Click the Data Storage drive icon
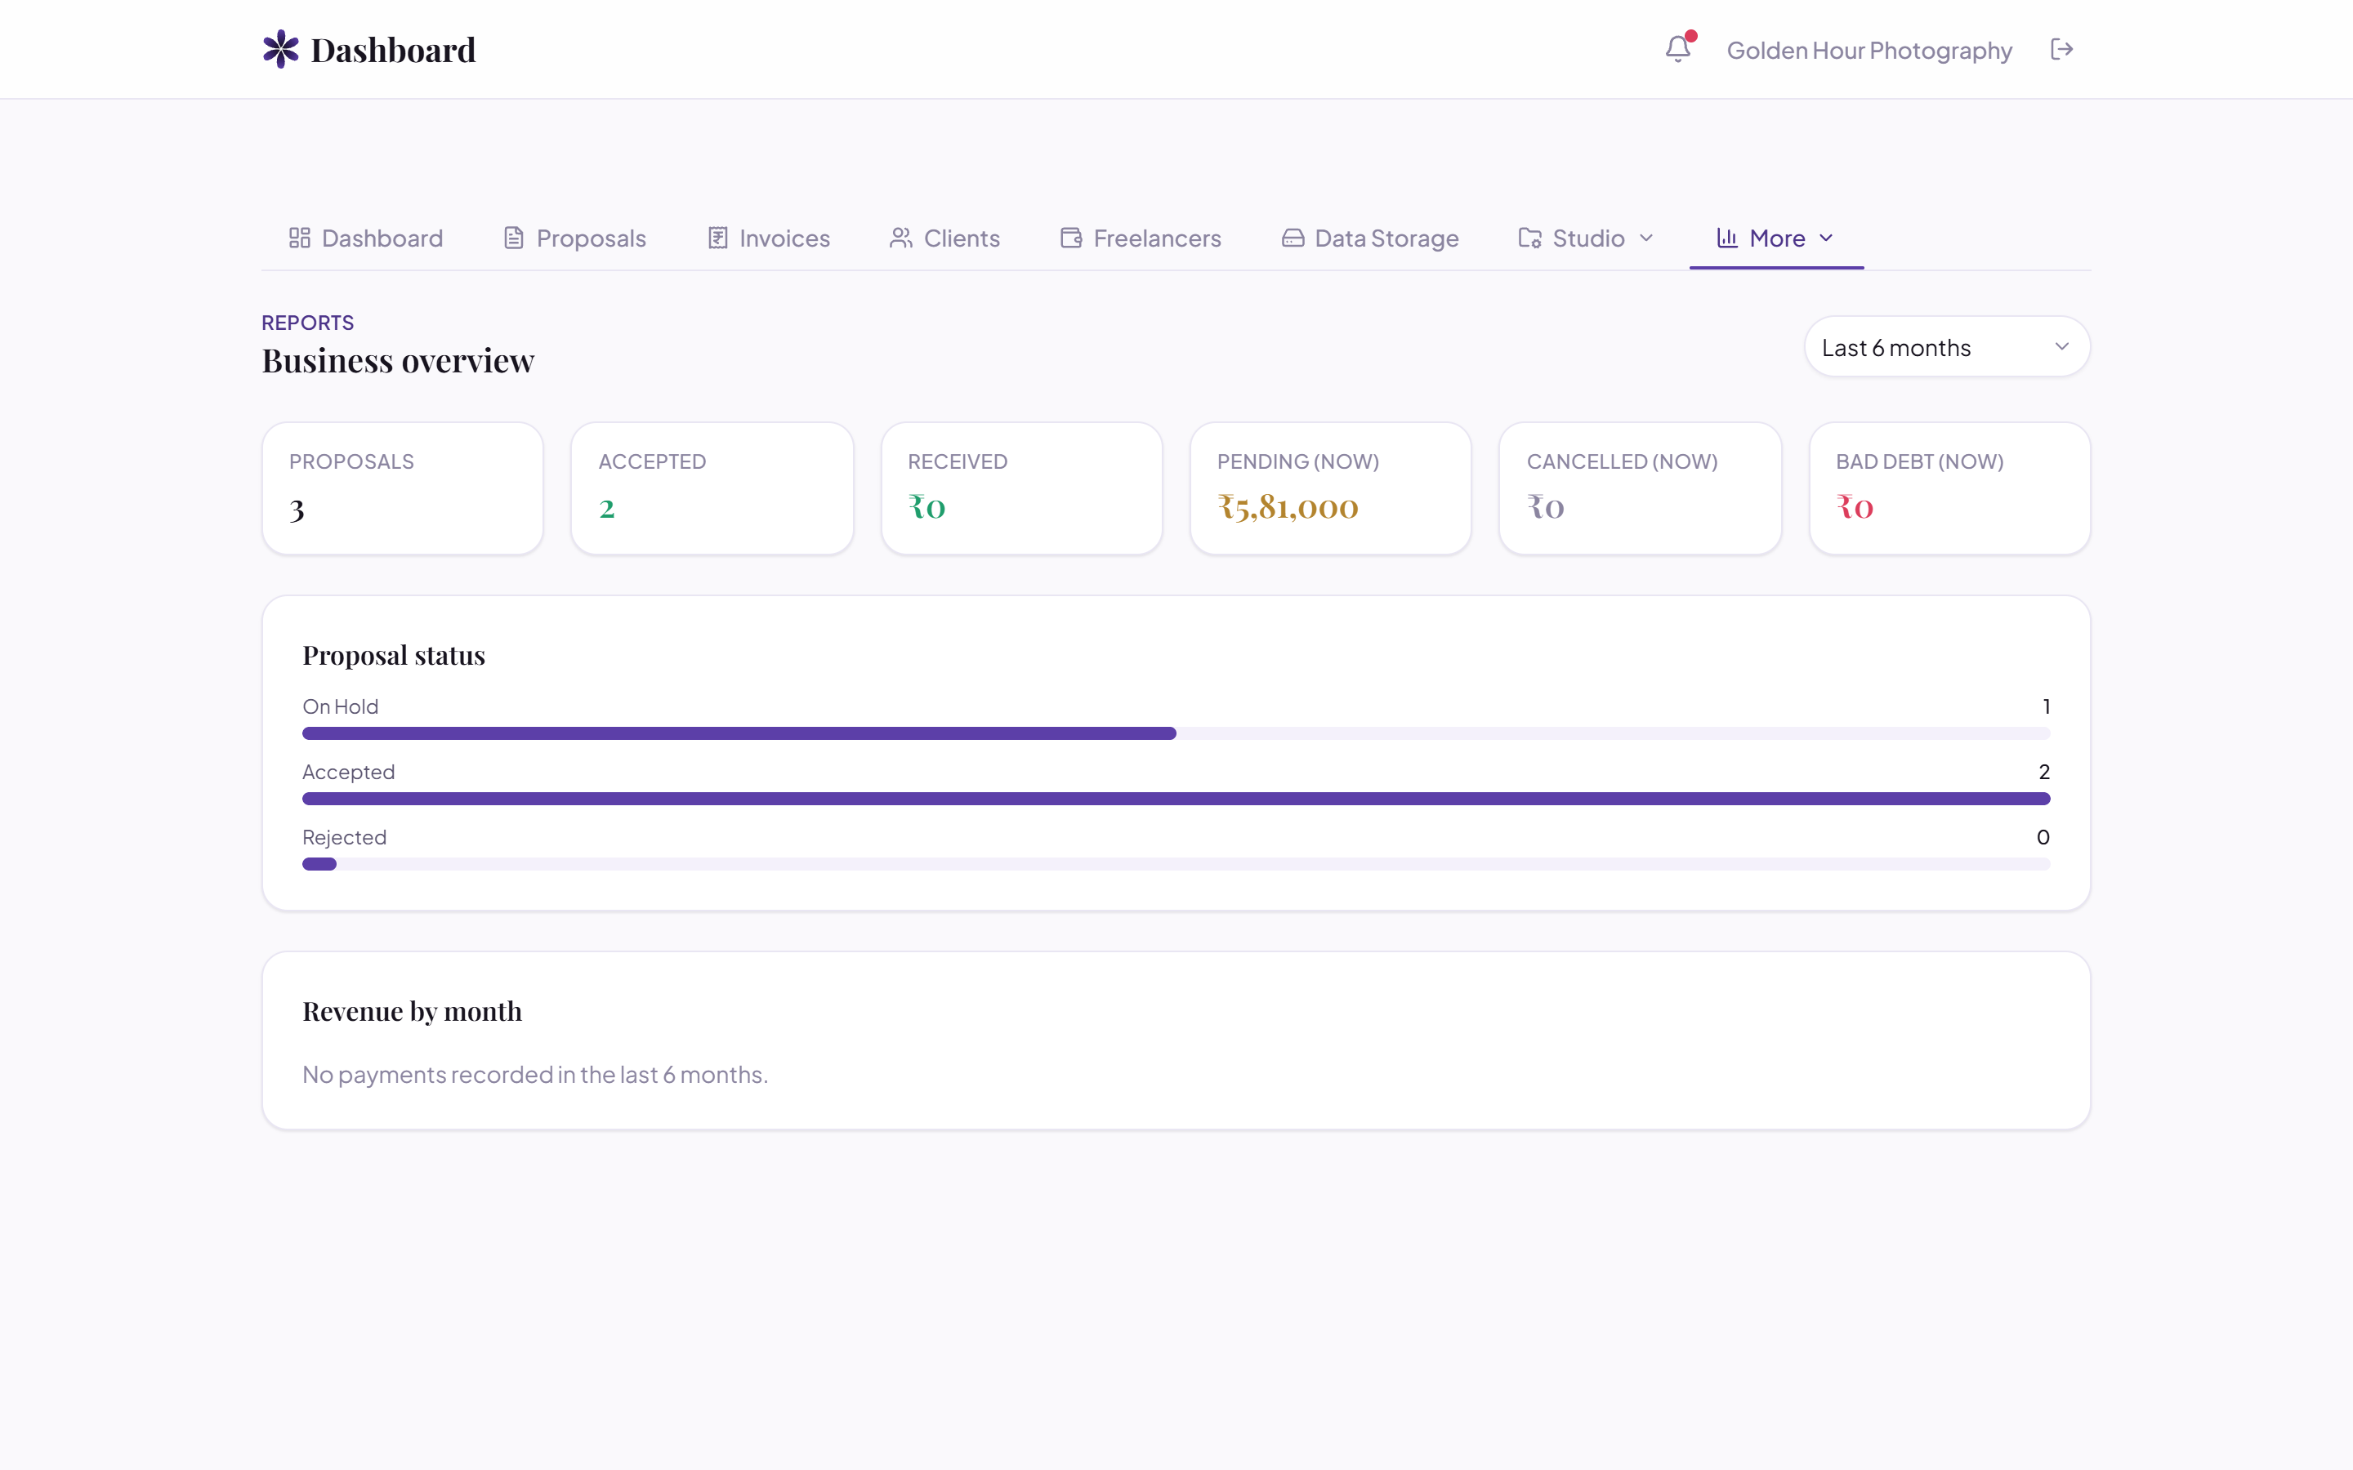Image resolution: width=2353 pixels, height=1470 pixels. [1293, 238]
